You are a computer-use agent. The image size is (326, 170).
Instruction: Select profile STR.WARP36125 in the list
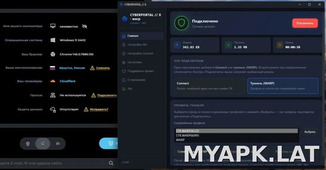coord(237,131)
